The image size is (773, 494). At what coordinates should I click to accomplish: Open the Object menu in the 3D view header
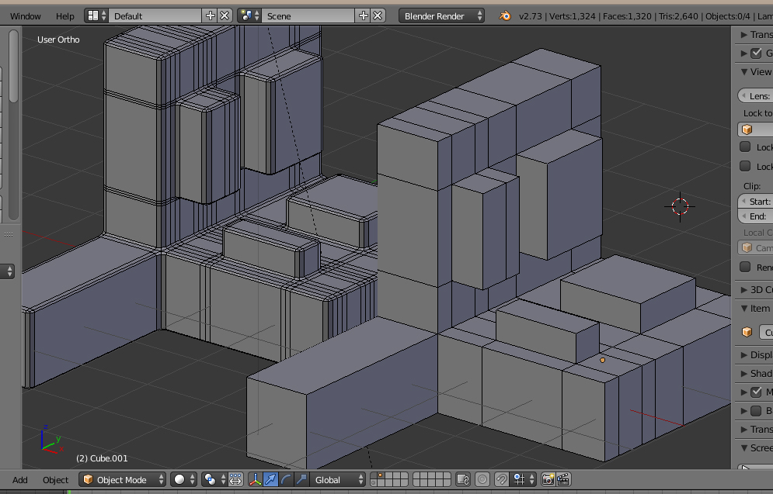click(x=56, y=480)
